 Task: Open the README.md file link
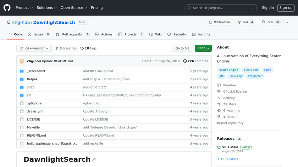(x=37, y=136)
